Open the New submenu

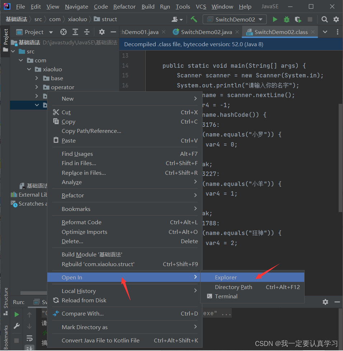[124, 99]
